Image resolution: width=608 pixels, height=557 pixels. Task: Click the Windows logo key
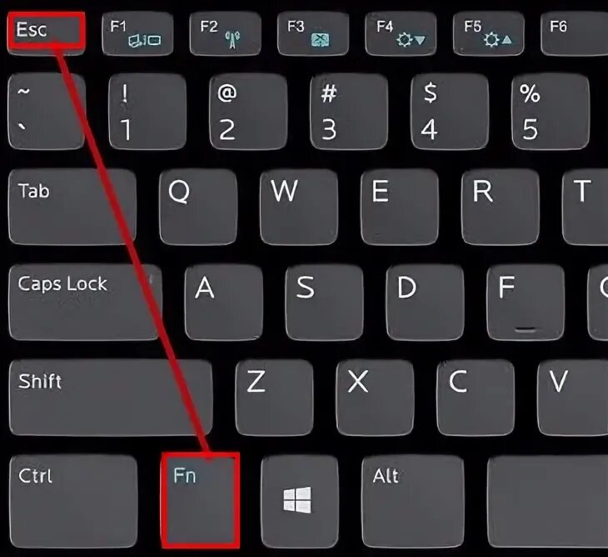click(x=300, y=501)
